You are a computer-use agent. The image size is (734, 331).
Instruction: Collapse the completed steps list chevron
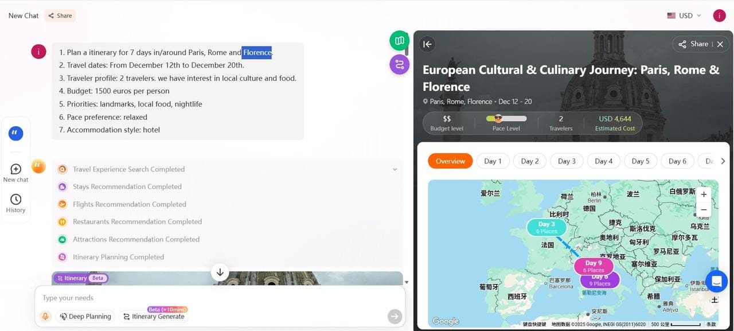click(x=395, y=169)
